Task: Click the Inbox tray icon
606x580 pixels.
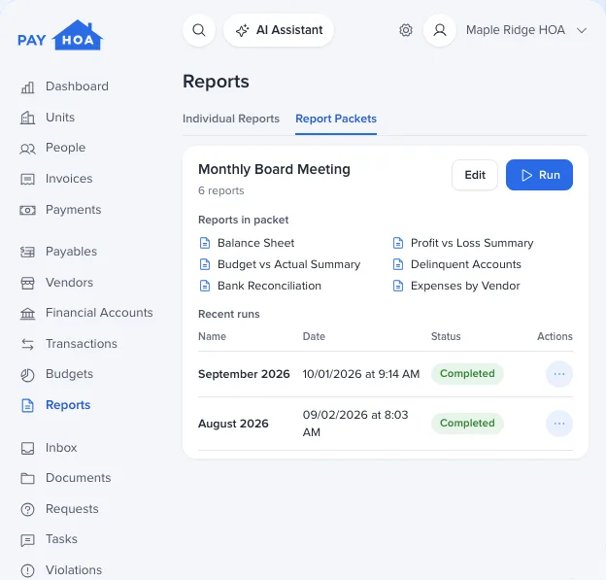Action: (x=27, y=448)
